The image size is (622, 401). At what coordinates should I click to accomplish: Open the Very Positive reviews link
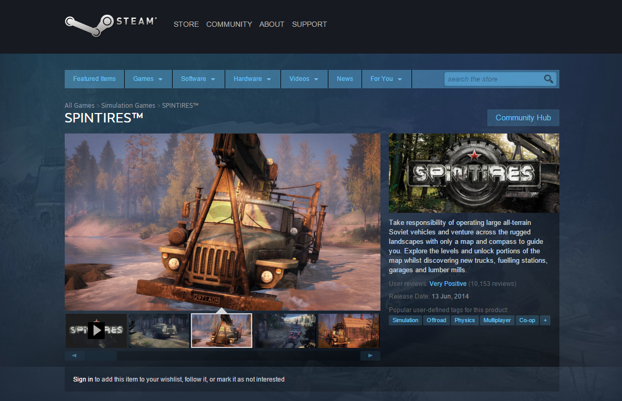pyautogui.click(x=448, y=284)
